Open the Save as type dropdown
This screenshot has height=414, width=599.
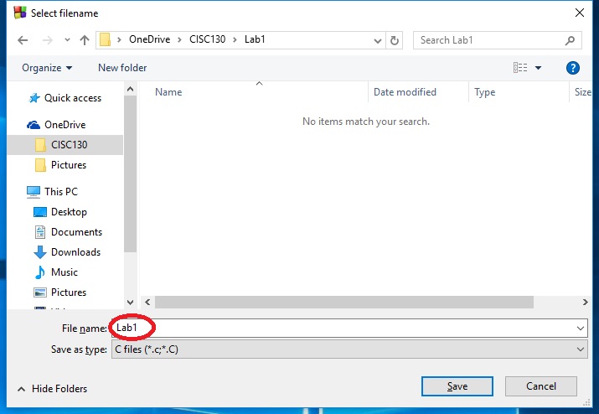tap(349, 349)
